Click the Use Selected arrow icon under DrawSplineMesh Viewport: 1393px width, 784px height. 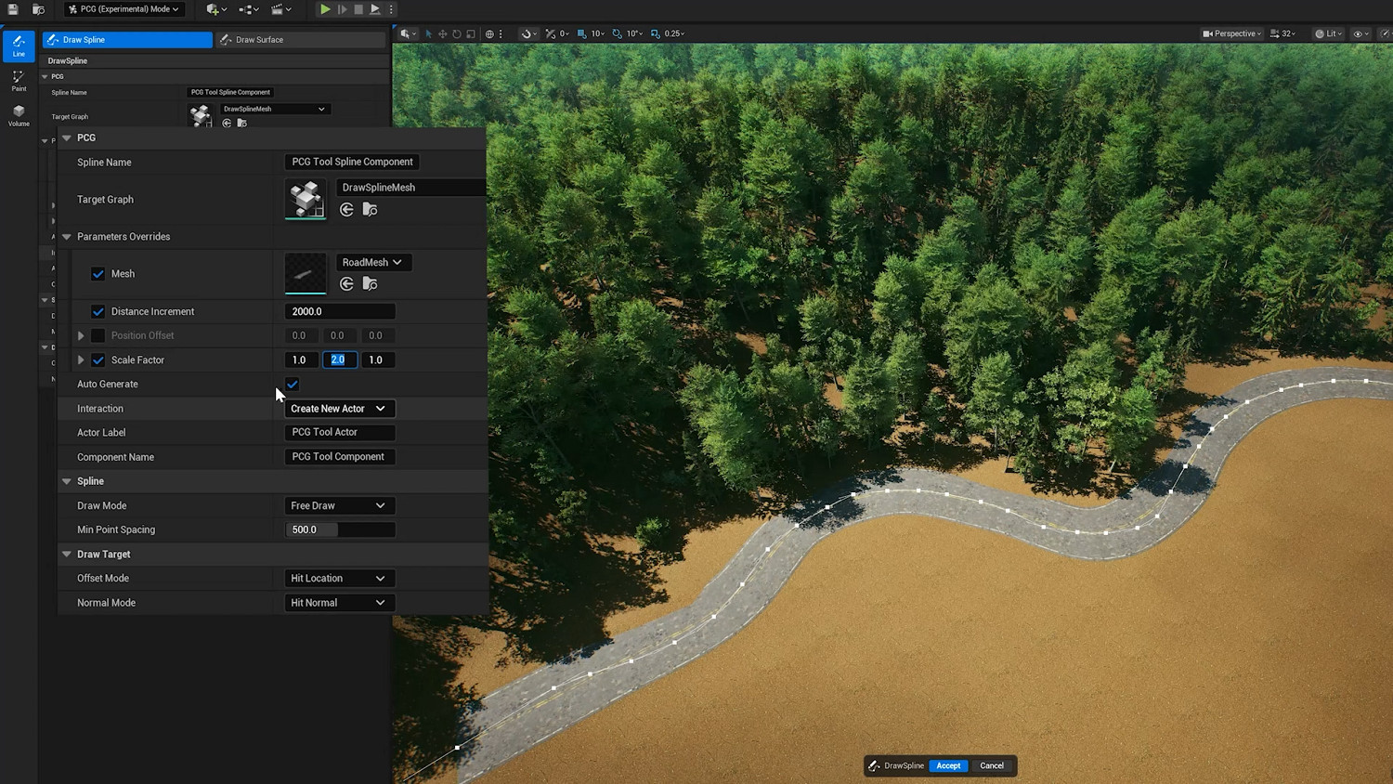(346, 210)
